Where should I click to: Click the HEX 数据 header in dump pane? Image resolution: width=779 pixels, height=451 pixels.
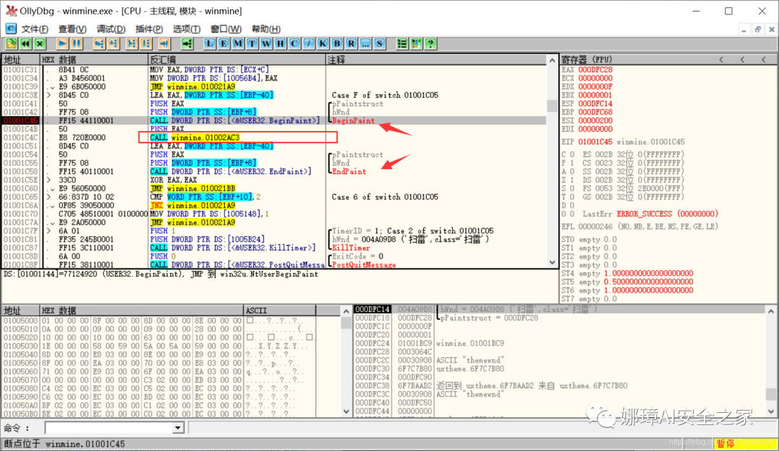pyautogui.click(x=141, y=311)
